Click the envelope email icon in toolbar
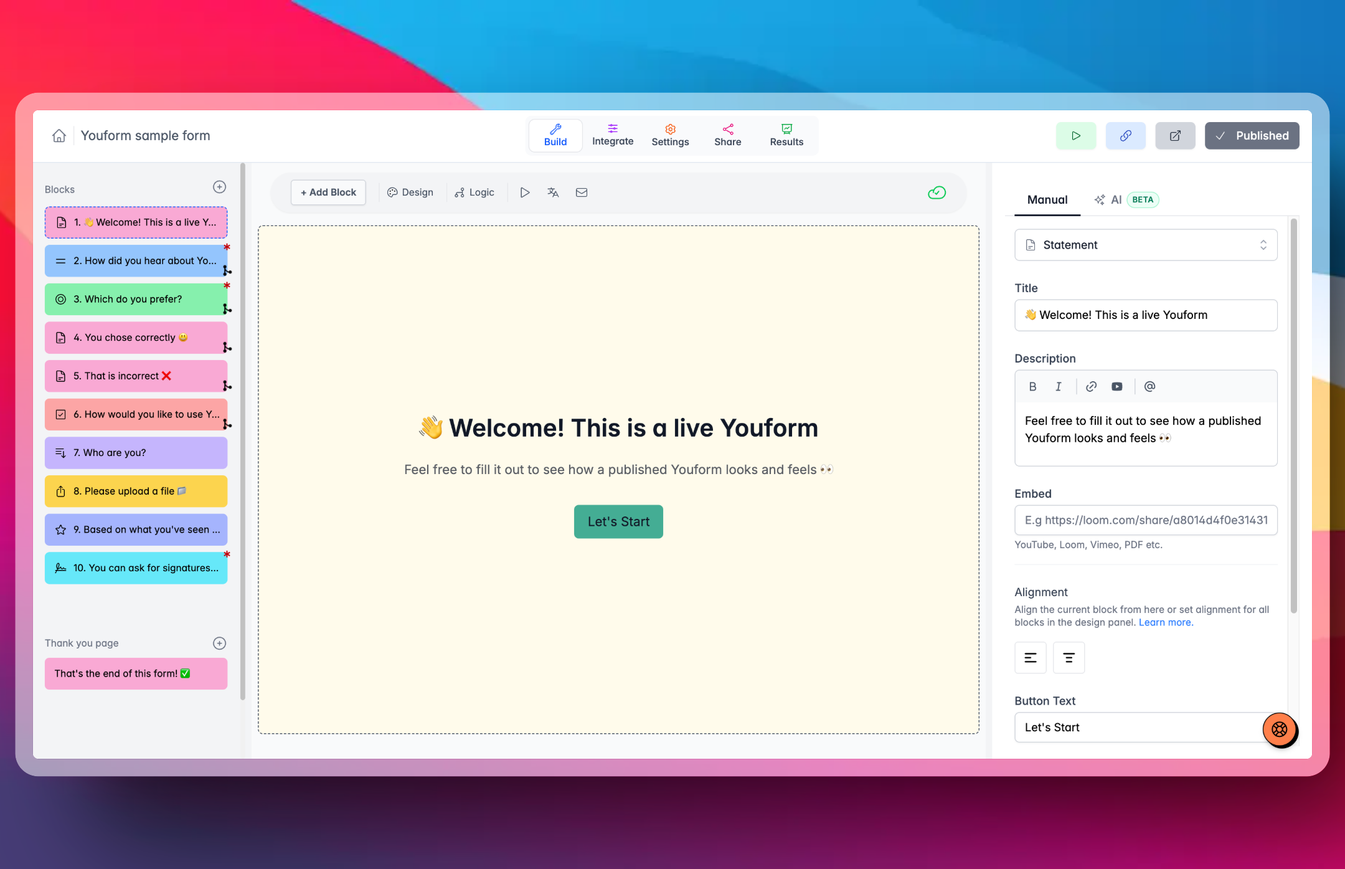Screen dimensions: 1345x869 point(582,192)
